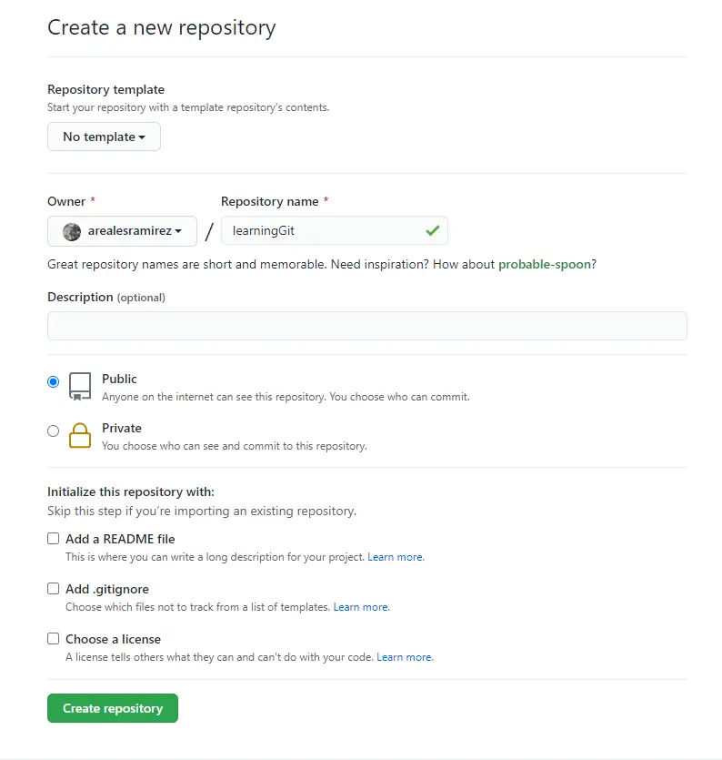Click the green checkmark in repository name
Image resolution: width=722 pixels, height=760 pixels.
(x=433, y=230)
